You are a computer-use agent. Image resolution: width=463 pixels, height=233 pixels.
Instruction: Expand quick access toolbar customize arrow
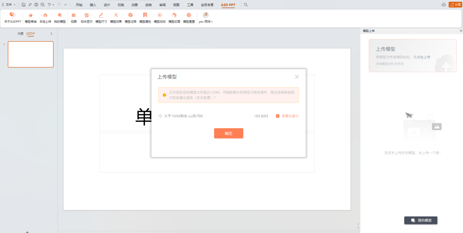point(66,5)
